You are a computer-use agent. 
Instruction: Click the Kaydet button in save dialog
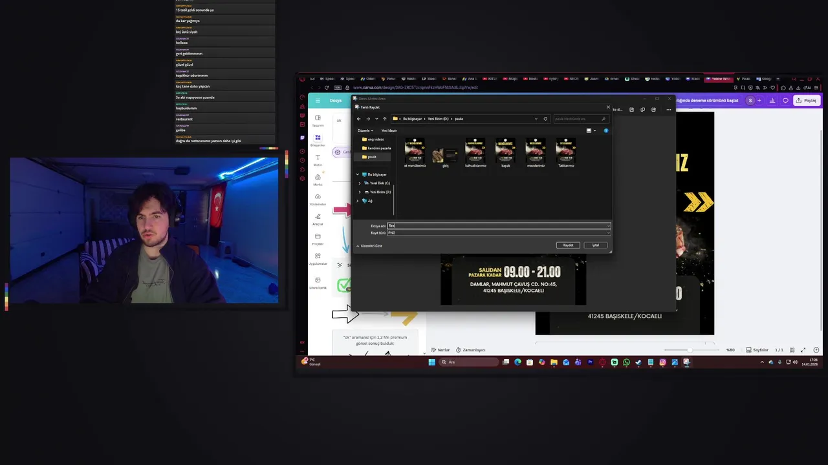(568, 245)
